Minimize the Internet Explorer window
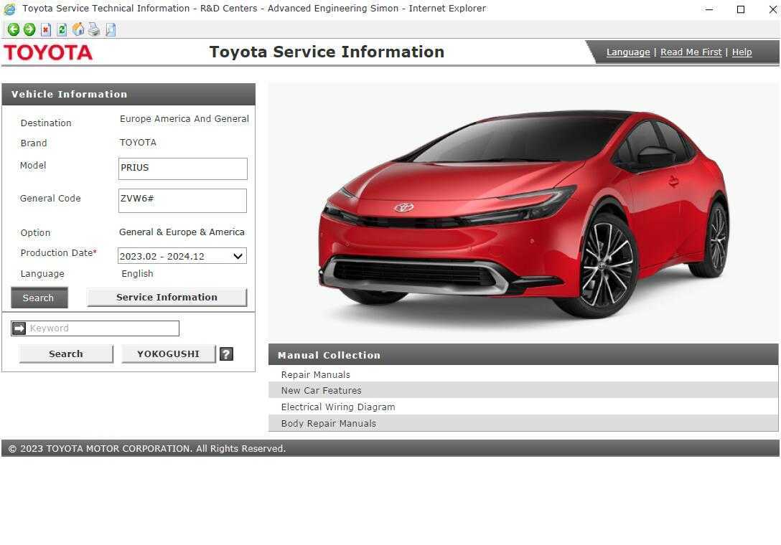 point(709,9)
